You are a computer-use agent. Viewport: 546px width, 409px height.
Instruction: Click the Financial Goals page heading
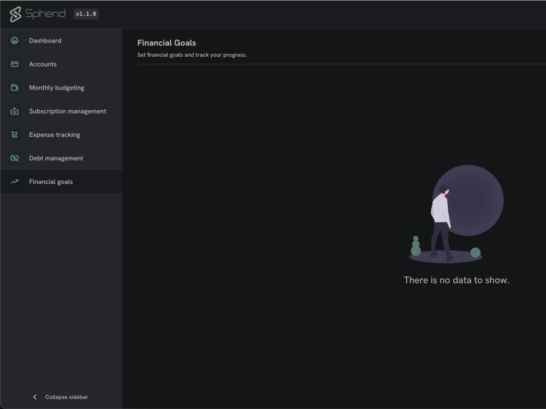click(x=167, y=43)
